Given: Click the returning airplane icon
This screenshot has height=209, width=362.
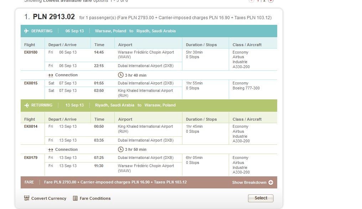Looking at the screenshot, I should coord(27,105).
